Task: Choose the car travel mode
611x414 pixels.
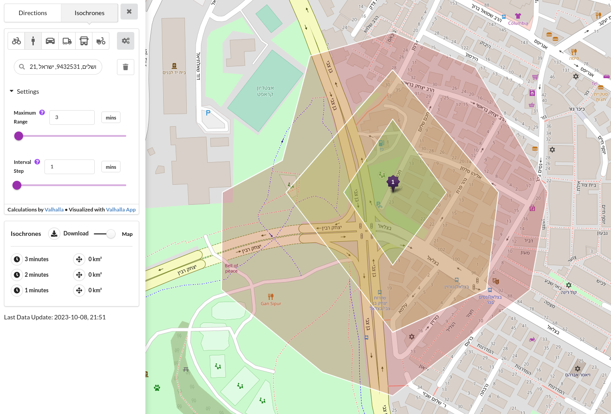Action: tap(50, 40)
